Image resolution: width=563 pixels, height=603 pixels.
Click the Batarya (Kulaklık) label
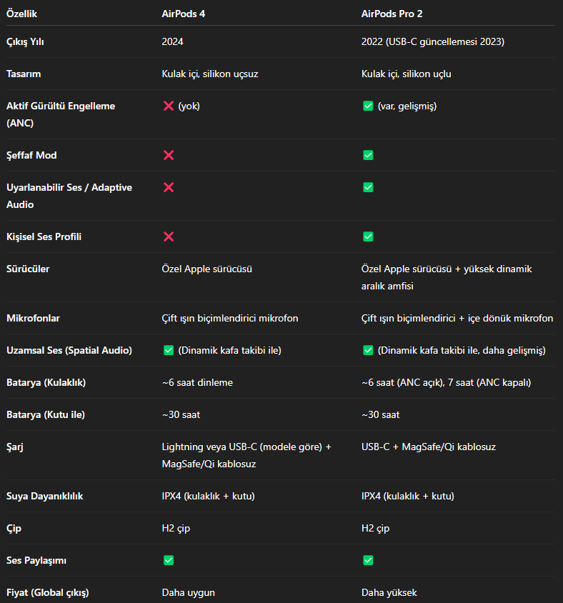[x=46, y=383]
